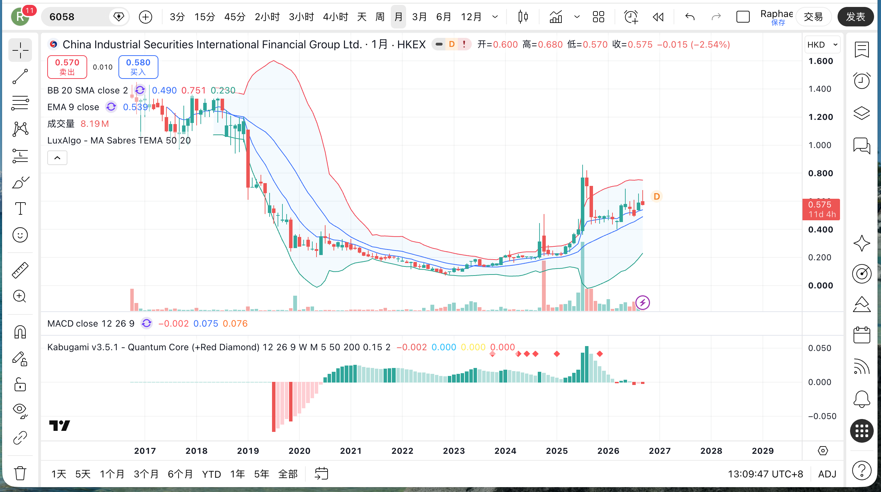Start bar replay with rewind icon
881x492 pixels.
coord(658,17)
